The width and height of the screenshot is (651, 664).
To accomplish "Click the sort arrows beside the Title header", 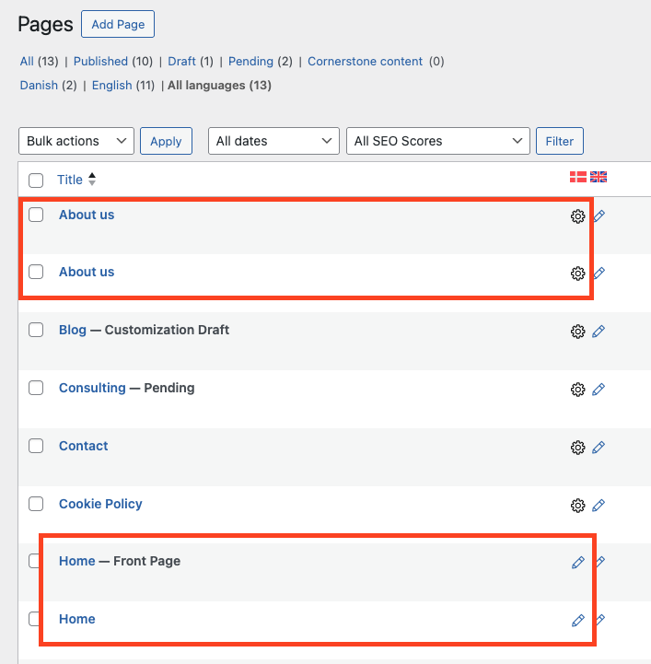I will point(92,181).
